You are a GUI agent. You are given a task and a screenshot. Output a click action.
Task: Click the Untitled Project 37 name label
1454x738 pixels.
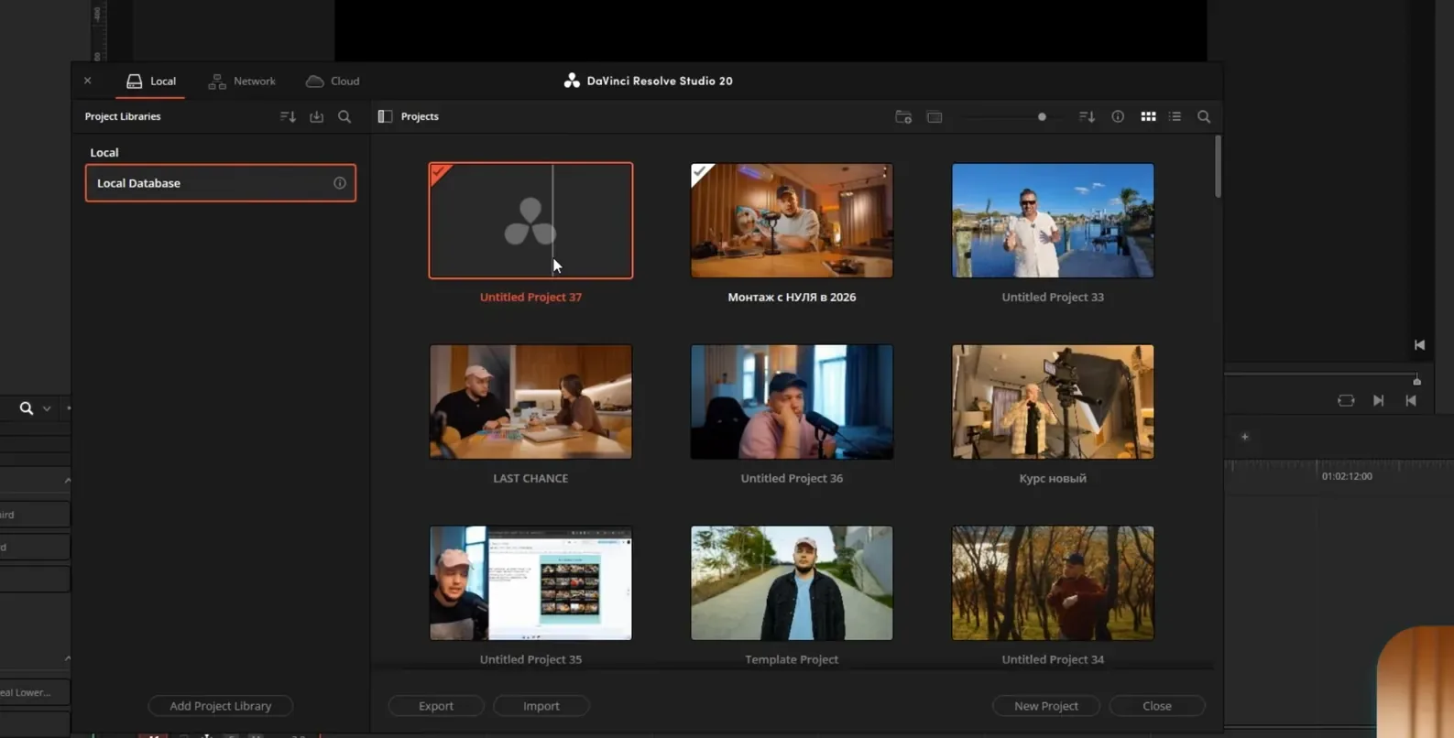tap(530, 297)
